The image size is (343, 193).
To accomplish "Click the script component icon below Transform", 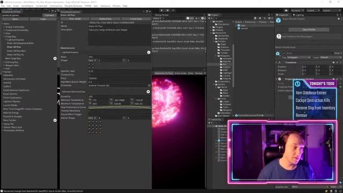I will tap(280, 79).
